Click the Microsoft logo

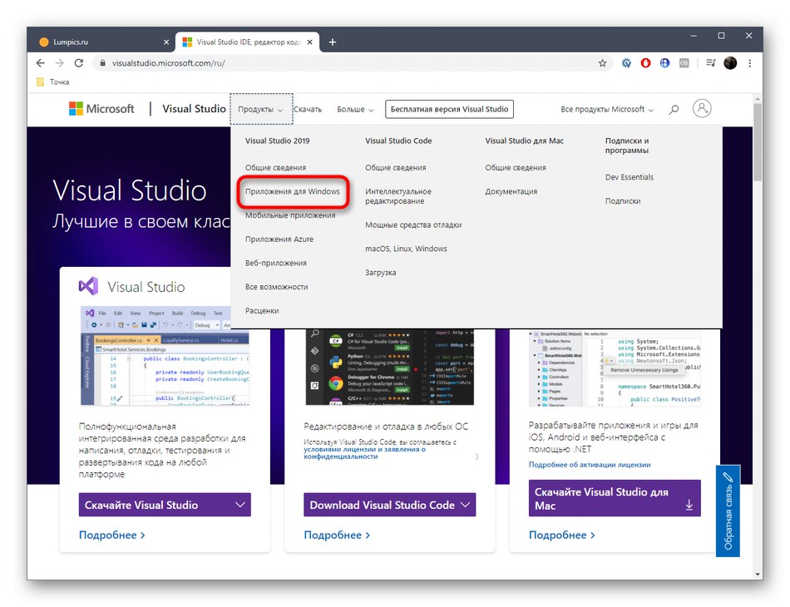101,109
